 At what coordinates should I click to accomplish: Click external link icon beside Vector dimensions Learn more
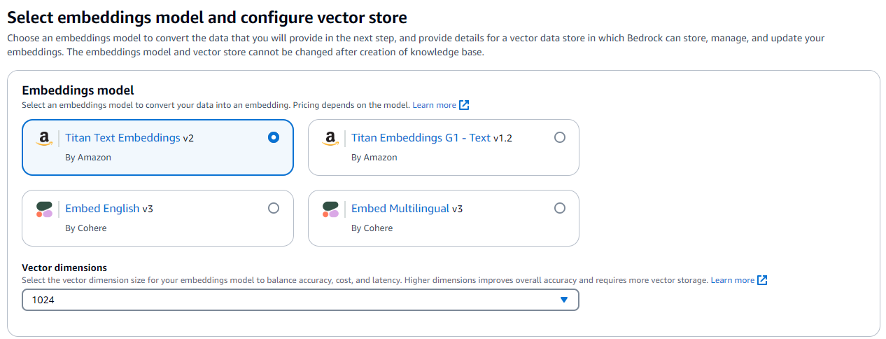(762, 280)
